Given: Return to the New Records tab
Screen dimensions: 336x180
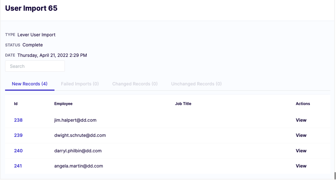Looking at the screenshot, I should coord(29,84).
